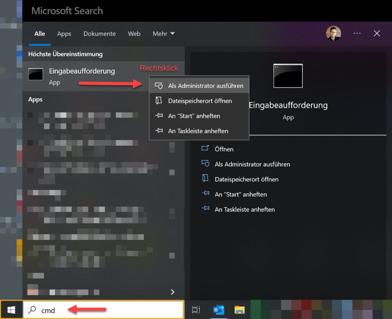
Task: Click the Eingabeaufforderung title in preview pane
Action: click(x=288, y=105)
